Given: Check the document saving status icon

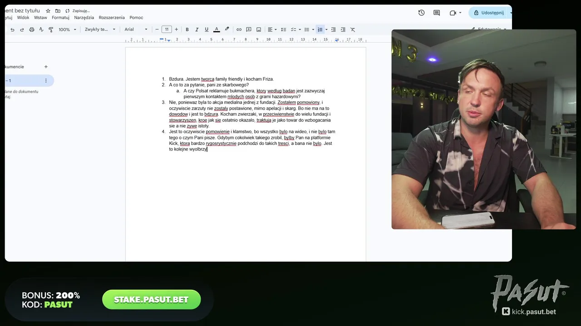Looking at the screenshot, I should [67, 11].
